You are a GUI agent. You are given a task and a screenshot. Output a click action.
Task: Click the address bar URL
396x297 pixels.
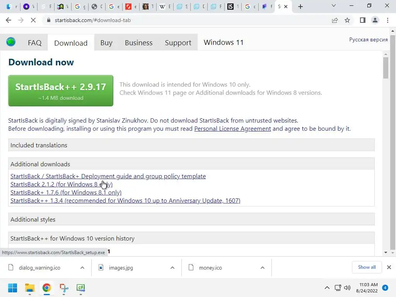pyautogui.click(x=93, y=20)
